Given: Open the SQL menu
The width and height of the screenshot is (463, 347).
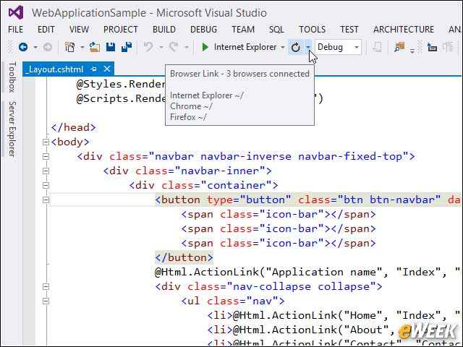Looking at the screenshot, I should (x=276, y=30).
